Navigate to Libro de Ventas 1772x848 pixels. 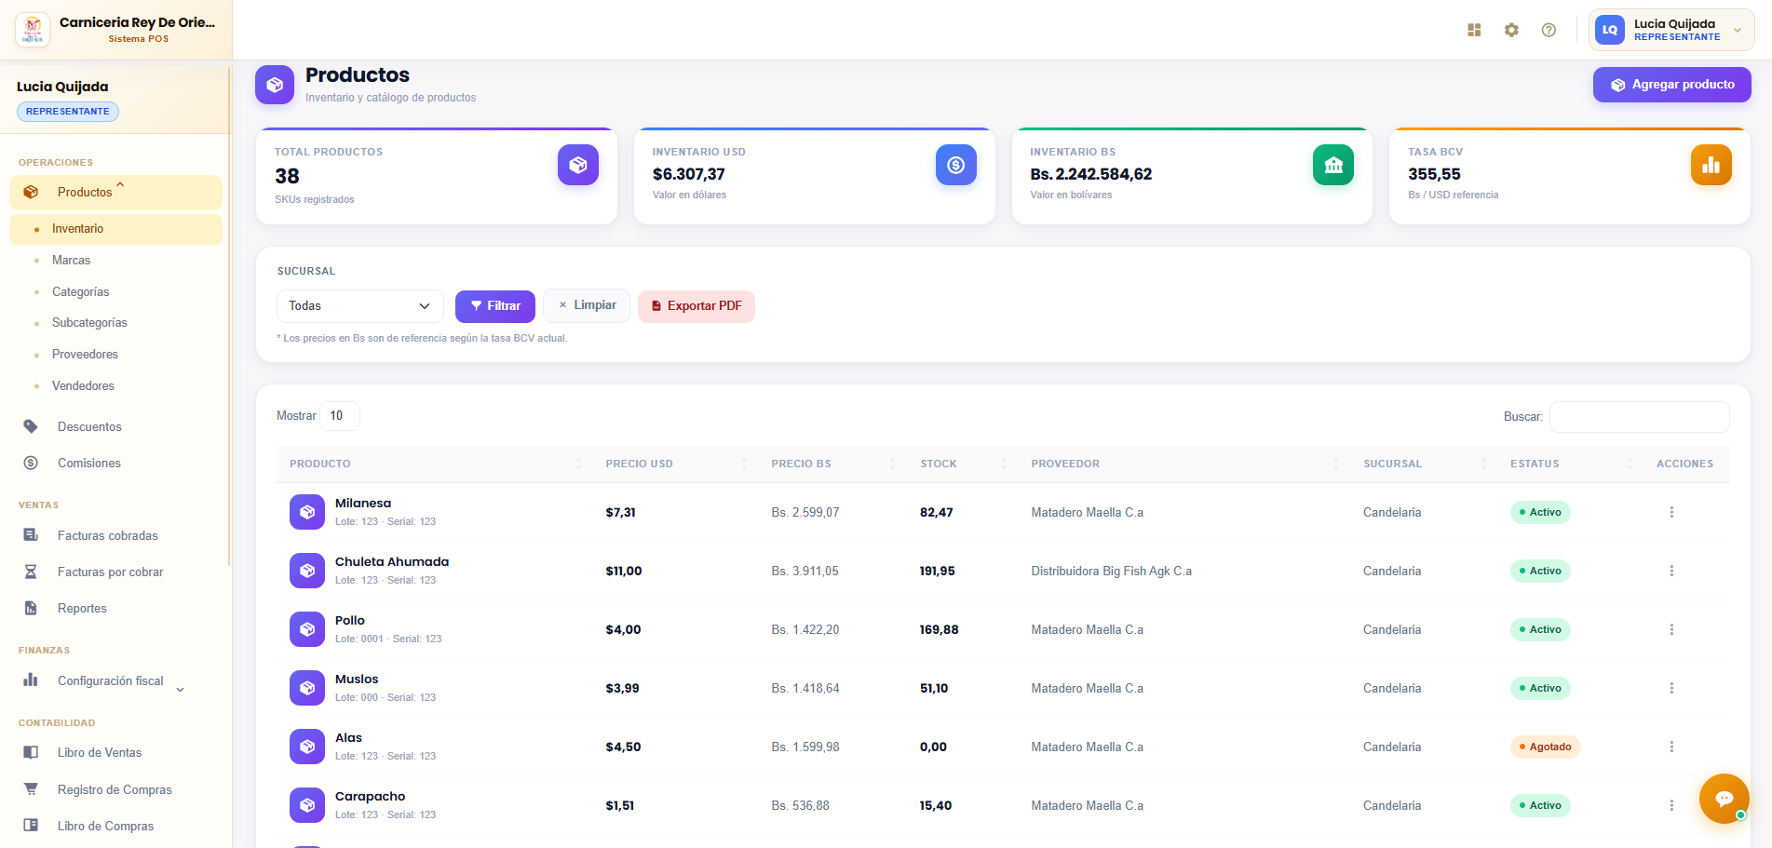[x=100, y=753]
